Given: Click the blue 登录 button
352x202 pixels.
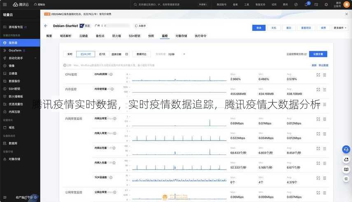Looking at the screenshot, I should pyautogui.click(x=259, y=28).
